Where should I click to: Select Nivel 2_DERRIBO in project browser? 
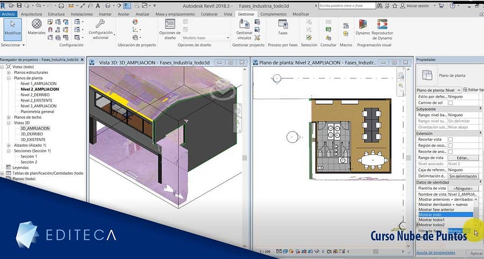coord(35,95)
